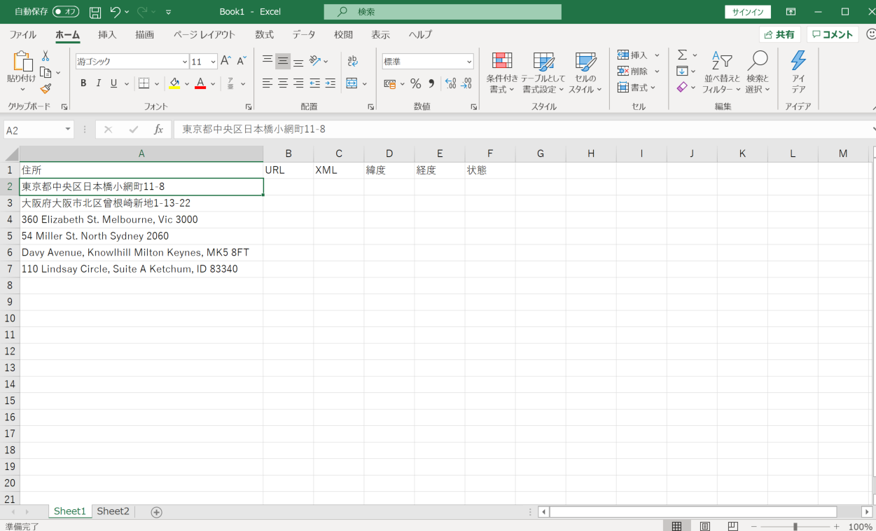Open Conditional Formatting (条件付き書式) menu

click(x=502, y=73)
